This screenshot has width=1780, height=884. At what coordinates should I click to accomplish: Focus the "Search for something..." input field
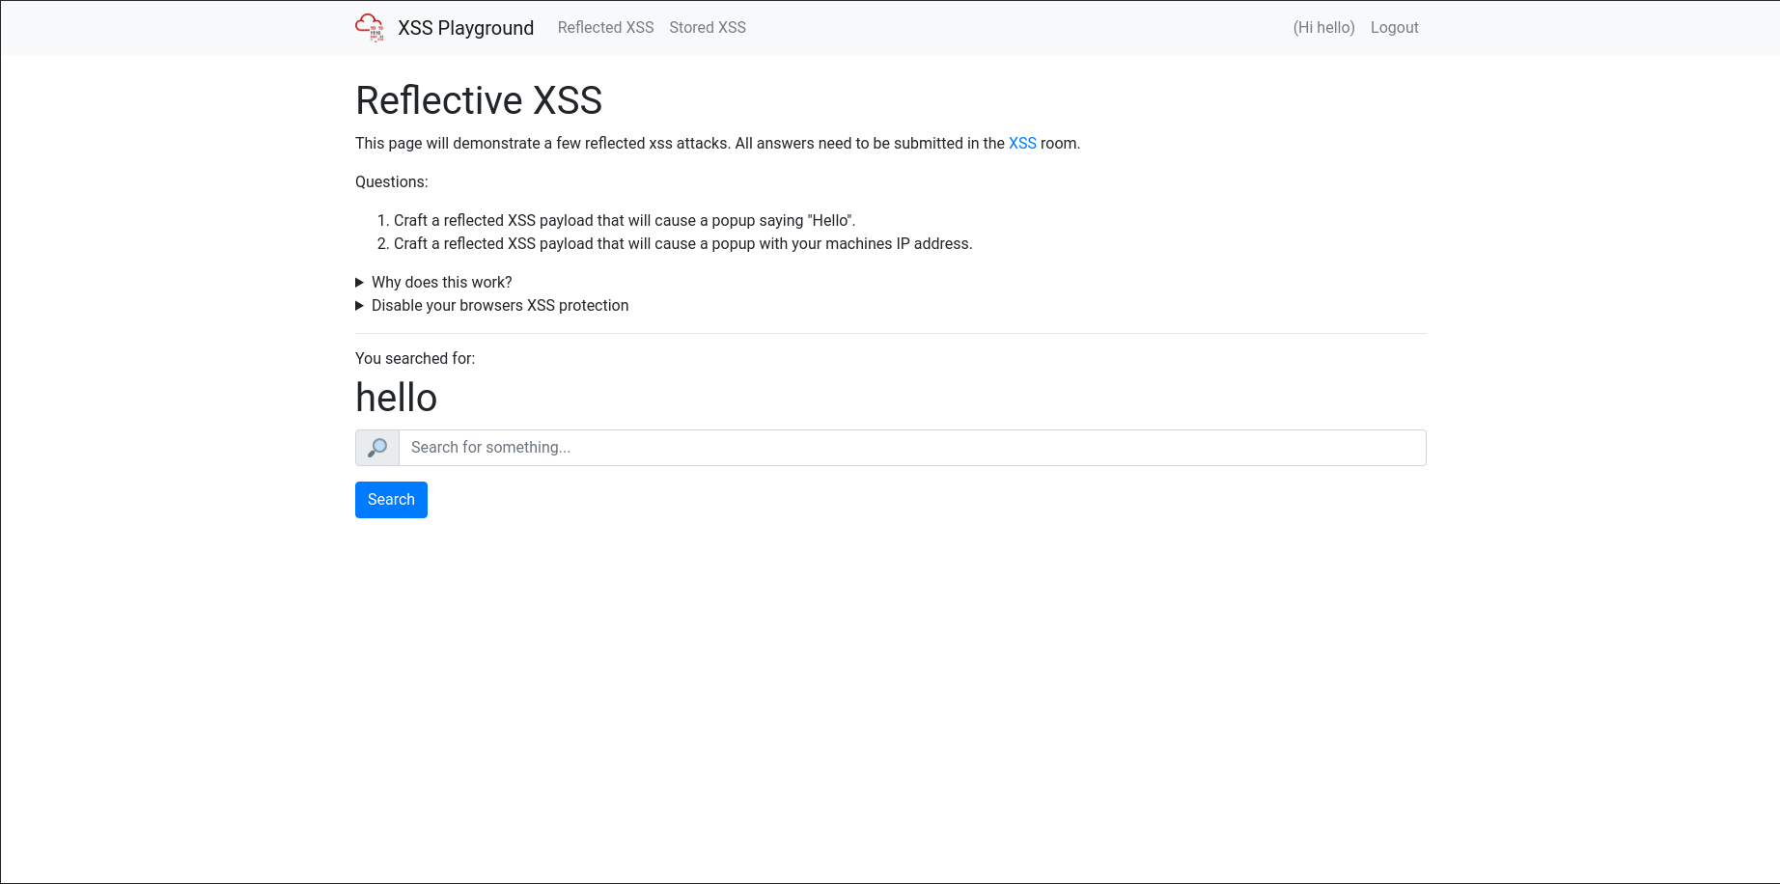(911, 448)
